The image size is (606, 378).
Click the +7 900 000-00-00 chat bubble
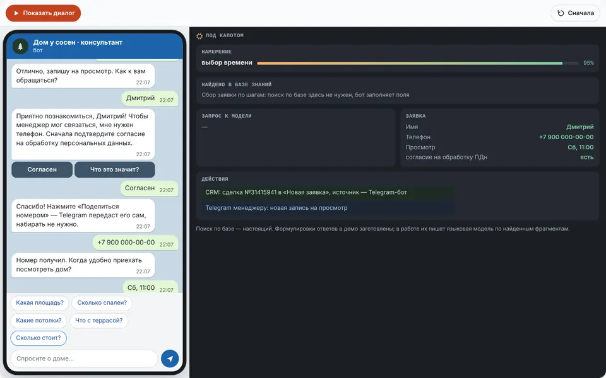click(x=135, y=243)
